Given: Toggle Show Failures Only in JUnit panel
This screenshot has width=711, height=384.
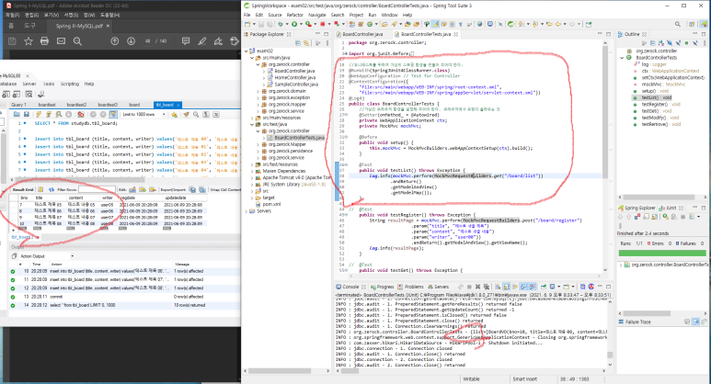Looking at the screenshot, I should coord(637,217).
